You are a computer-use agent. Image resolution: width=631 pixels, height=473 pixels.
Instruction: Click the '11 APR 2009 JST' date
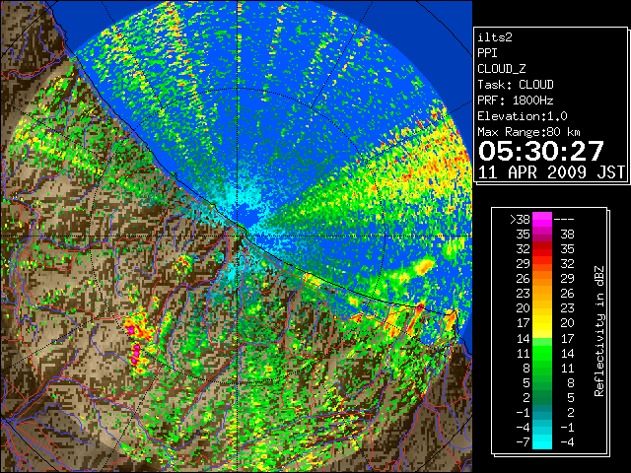pos(551,172)
